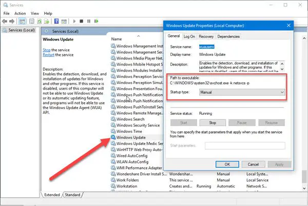Select Windows Media Player Network row

pyautogui.click(x=137, y=58)
